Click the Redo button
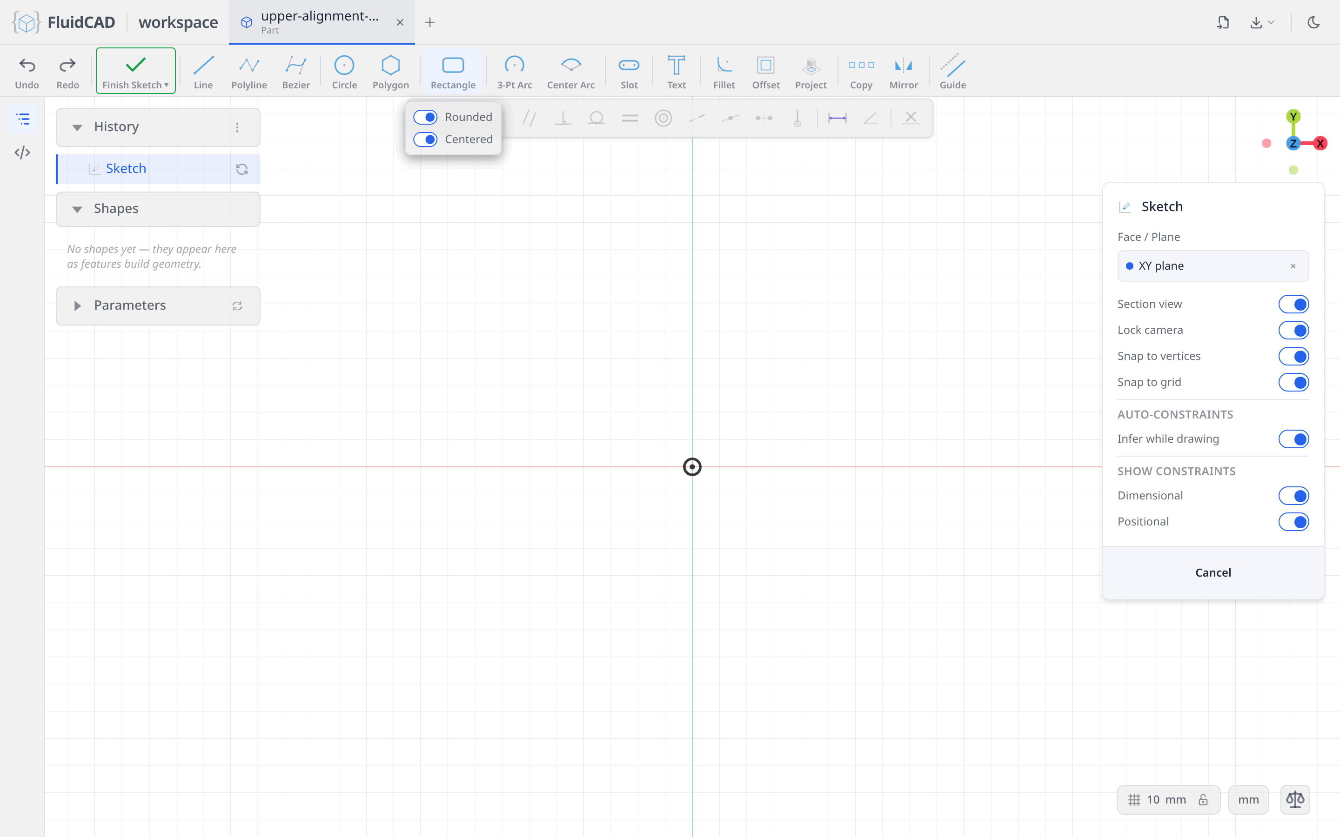Screen dimensions: 1340x837 (67, 72)
